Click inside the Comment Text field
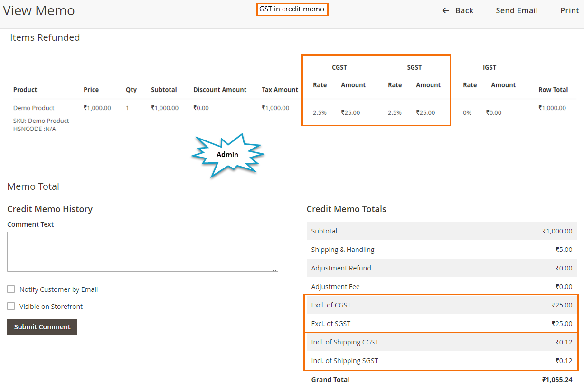Image resolution: width=584 pixels, height=391 pixels. [142, 251]
